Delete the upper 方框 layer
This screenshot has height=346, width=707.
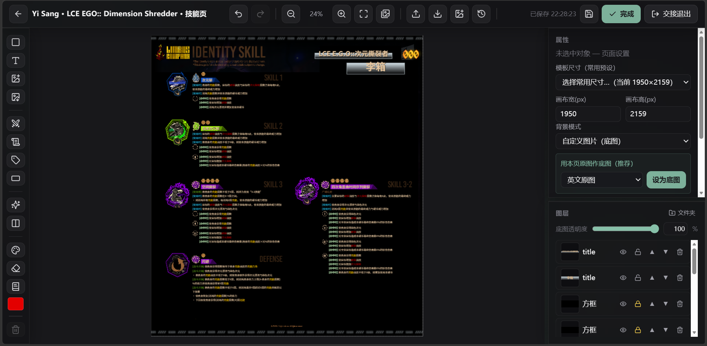click(680, 304)
